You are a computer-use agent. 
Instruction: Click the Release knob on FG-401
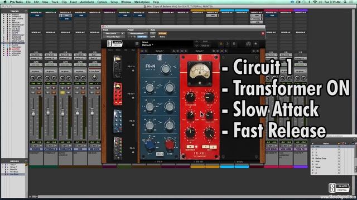click(x=209, y=115)
